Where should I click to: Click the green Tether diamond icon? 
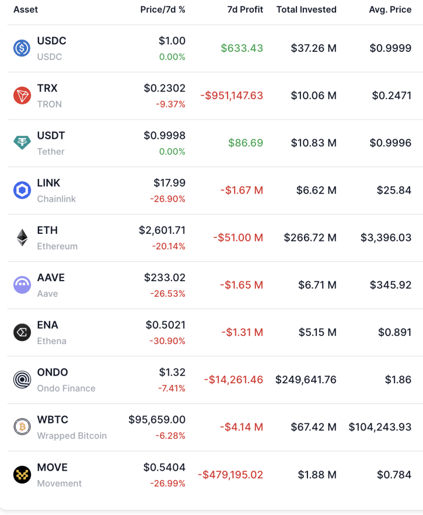point(22,143)
